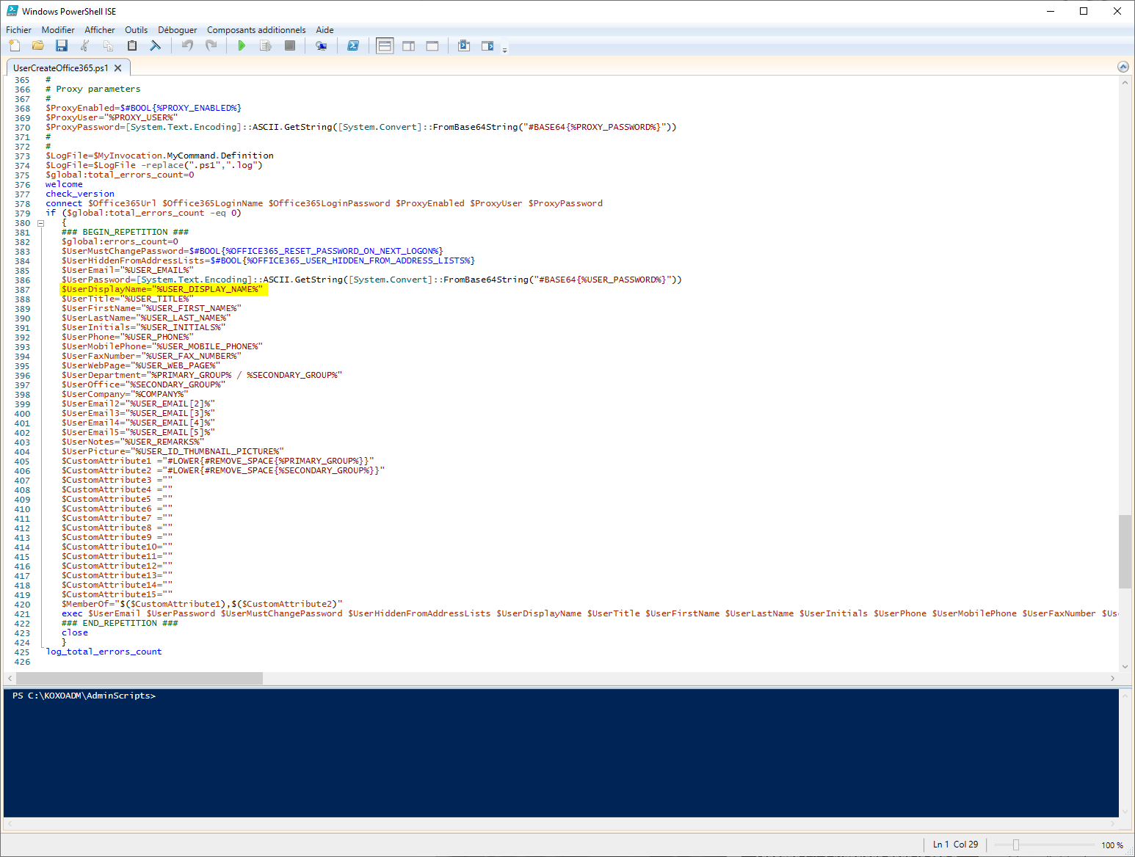Image resolution: width=1135 pixels, height=857 pixels.
Task: Click the $UserTitle line
Action: pos(128,299)
